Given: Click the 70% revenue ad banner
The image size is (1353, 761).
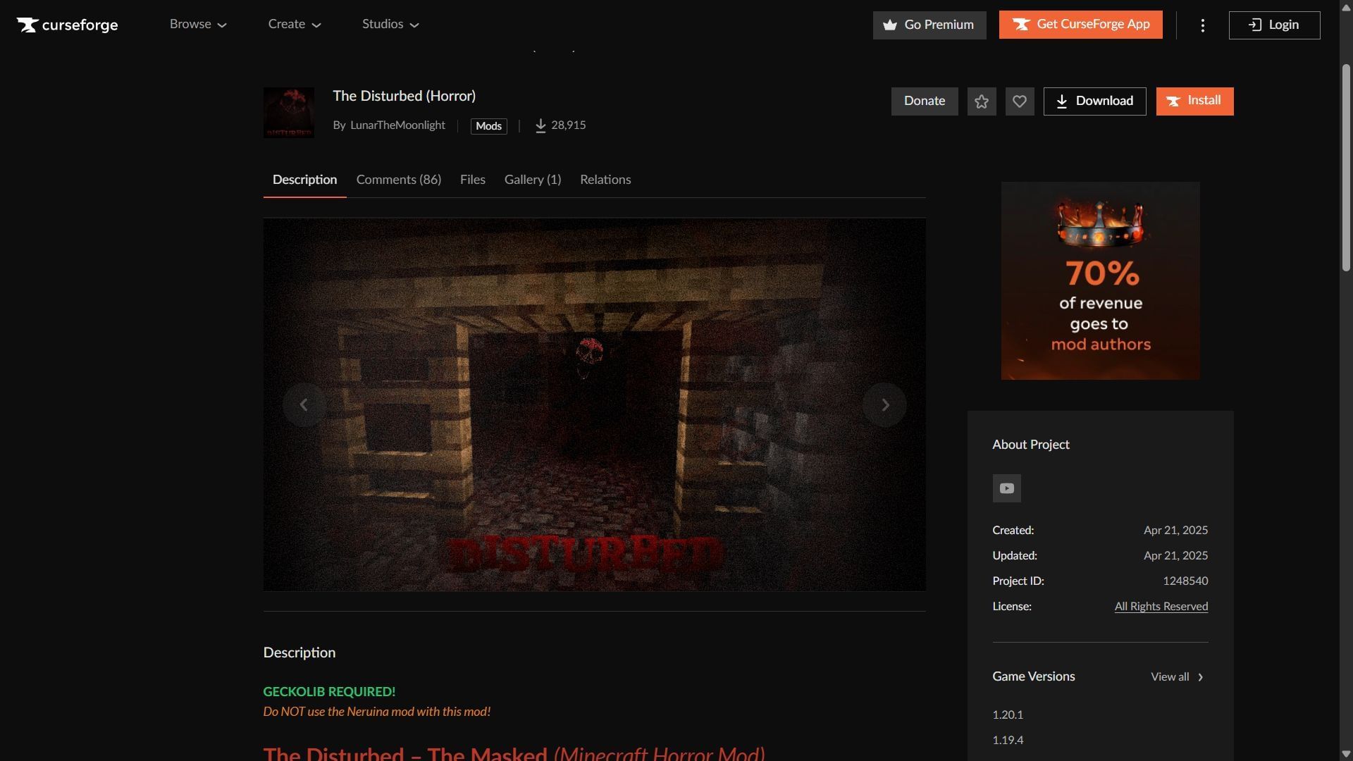Looking at the screenshot, I should coord(1100,280).
